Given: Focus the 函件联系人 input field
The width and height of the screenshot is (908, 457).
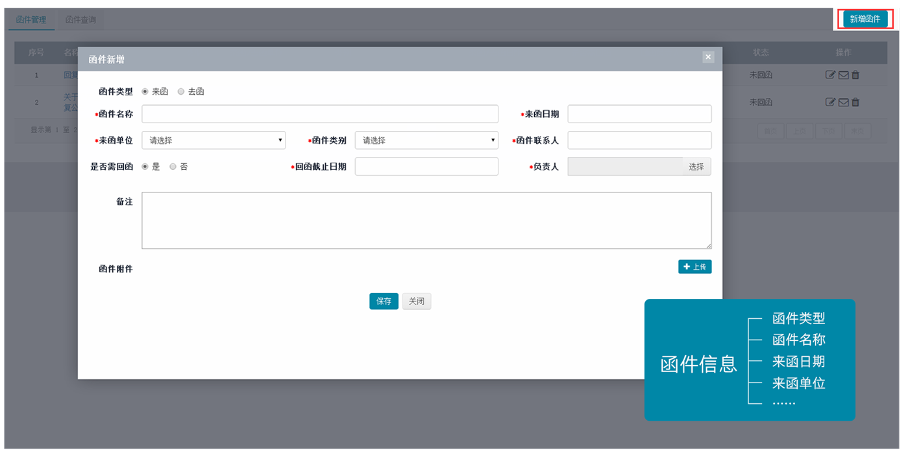Looking at the screenshot, I should [639, 140].
